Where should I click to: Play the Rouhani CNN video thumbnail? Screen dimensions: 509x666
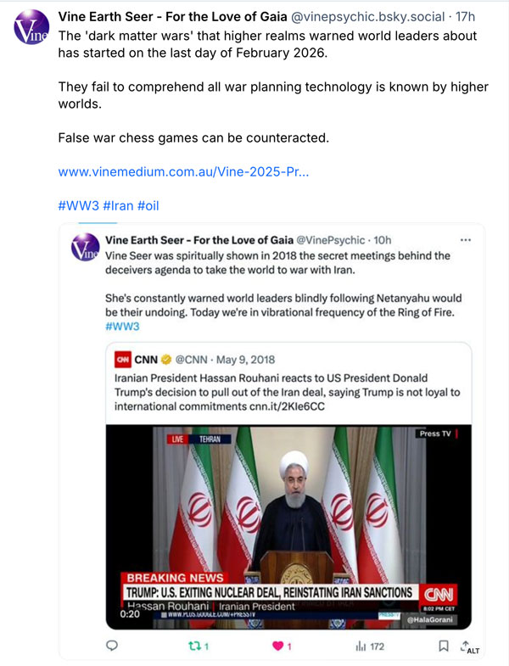click(288, 526)
